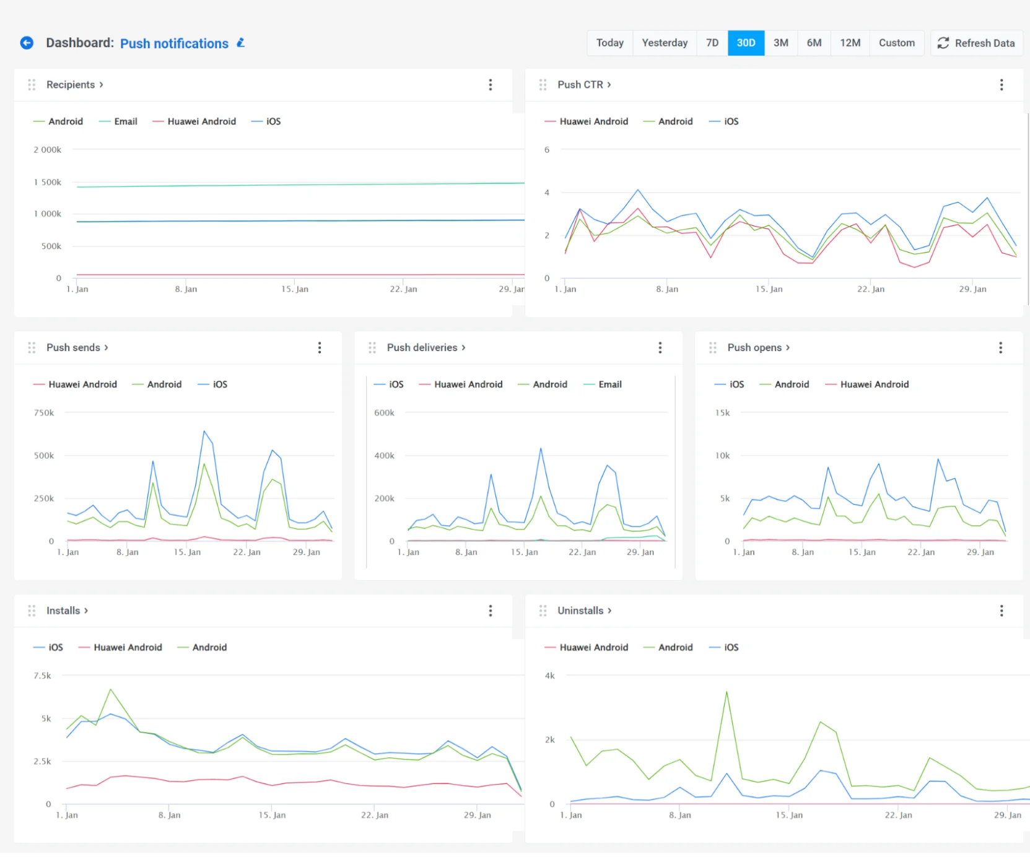
Task: Click the iOS peak in Push sends chart
Action: point(204,431)
